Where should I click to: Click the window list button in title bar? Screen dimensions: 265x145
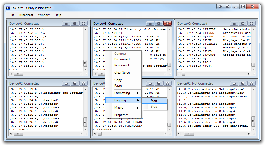coord(227,7)
